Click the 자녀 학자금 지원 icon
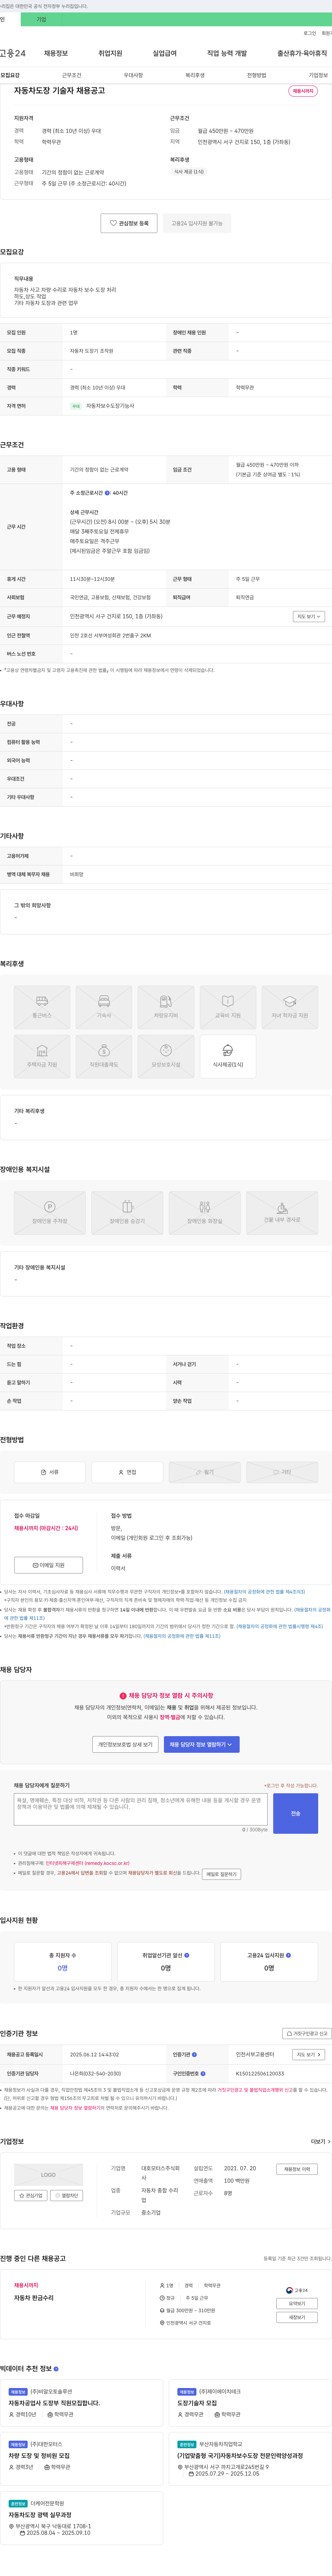Viewport: 332px width, 2576px height. [x=290, y=1007]
